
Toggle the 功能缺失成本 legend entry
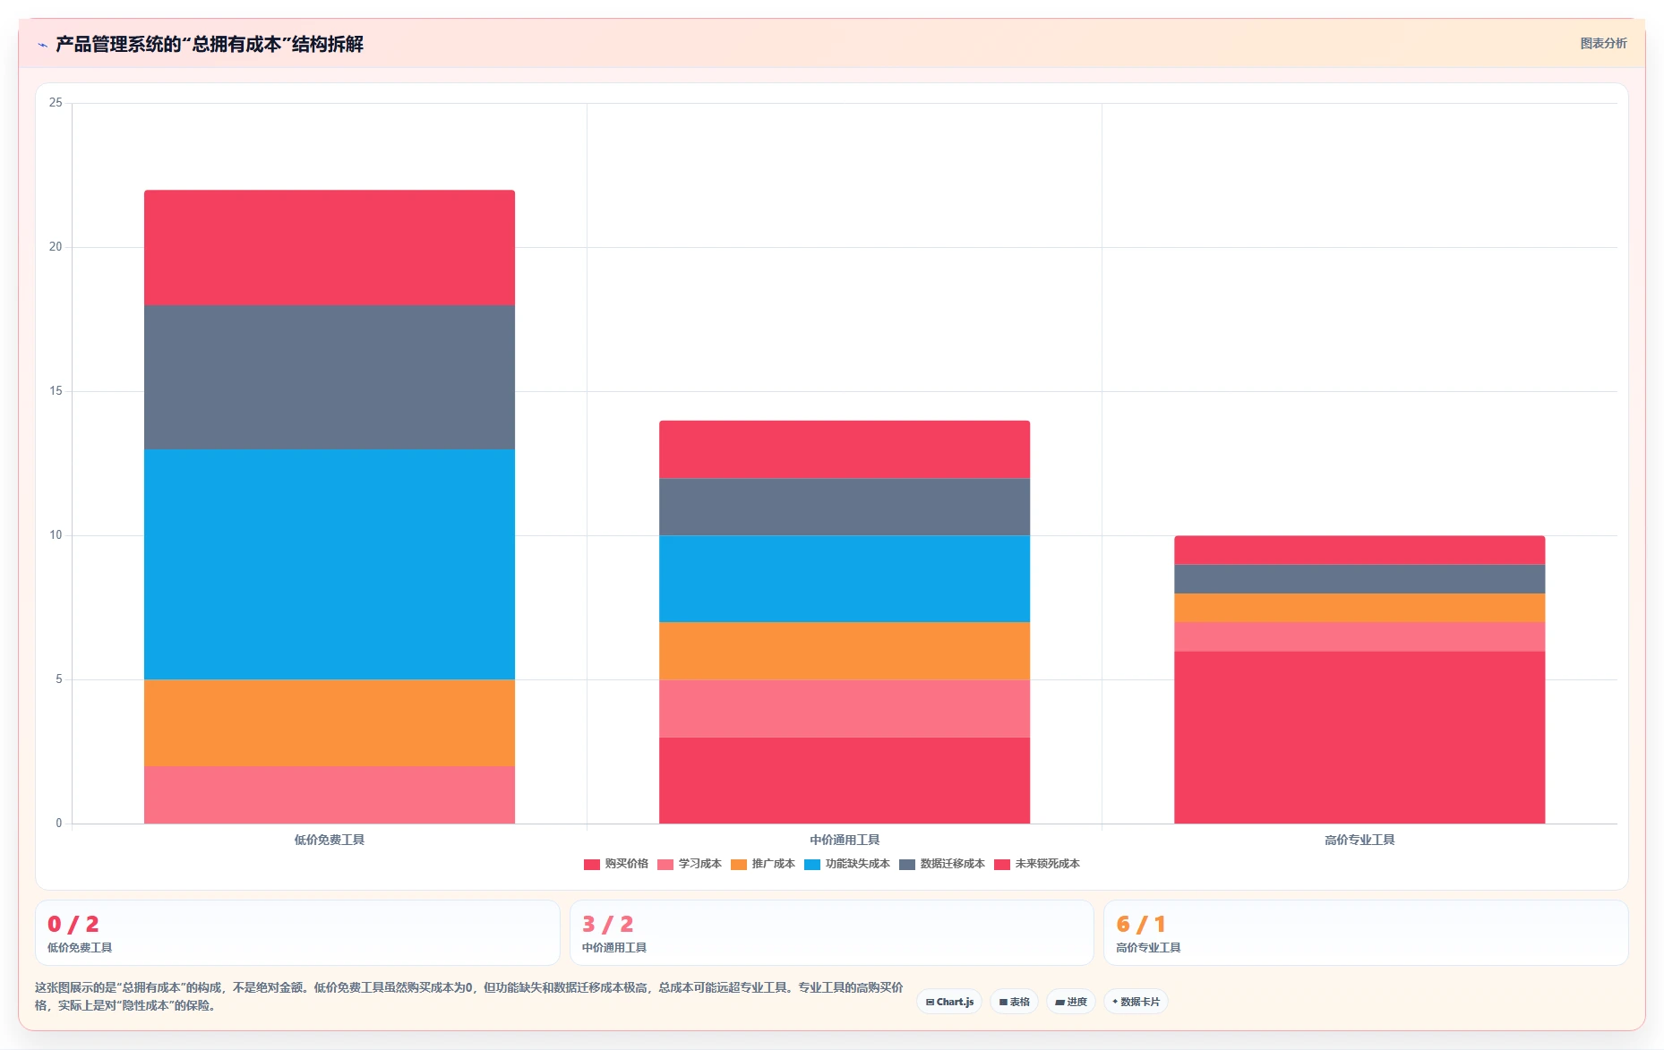847,864
